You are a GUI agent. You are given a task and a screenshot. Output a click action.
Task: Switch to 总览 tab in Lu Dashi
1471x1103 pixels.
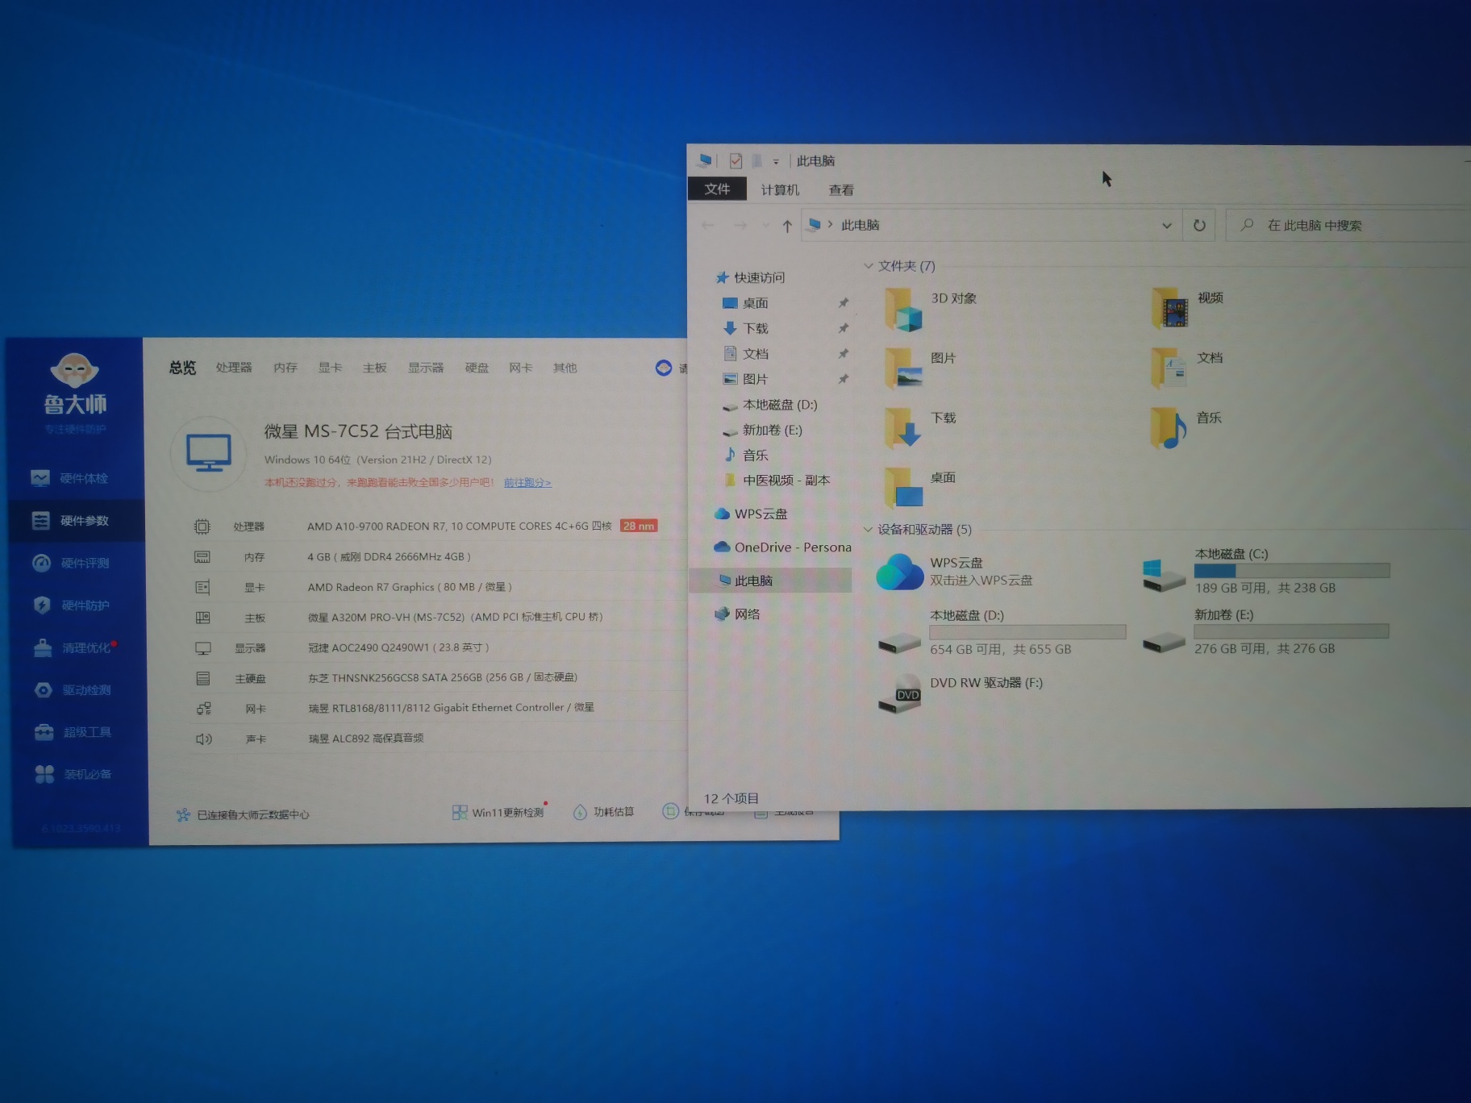click(182, 368)
